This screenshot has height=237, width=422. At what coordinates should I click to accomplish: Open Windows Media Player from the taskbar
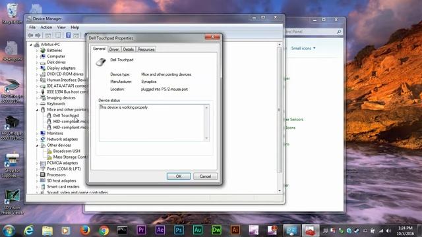coord(66,230)
